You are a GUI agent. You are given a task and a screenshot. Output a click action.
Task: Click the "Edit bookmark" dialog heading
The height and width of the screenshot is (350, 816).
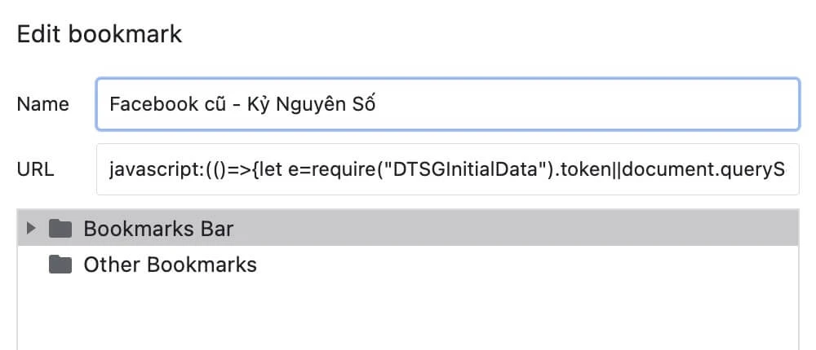100,35
